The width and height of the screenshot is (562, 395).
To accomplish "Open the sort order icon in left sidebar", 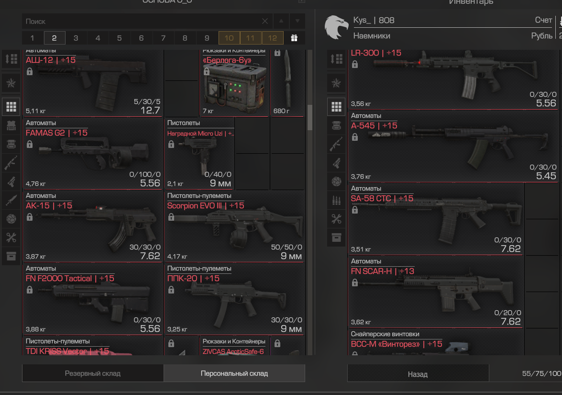I will [11, 59].
